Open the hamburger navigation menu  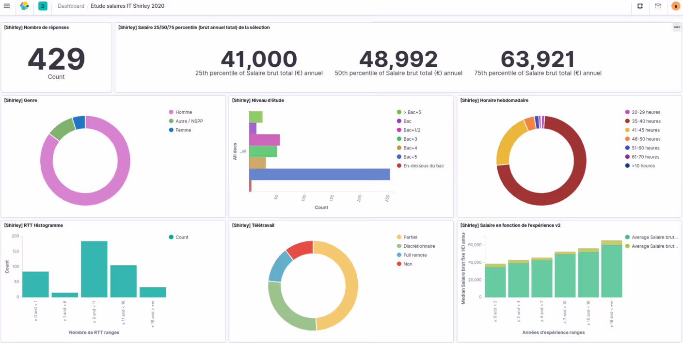coord(7,6)
